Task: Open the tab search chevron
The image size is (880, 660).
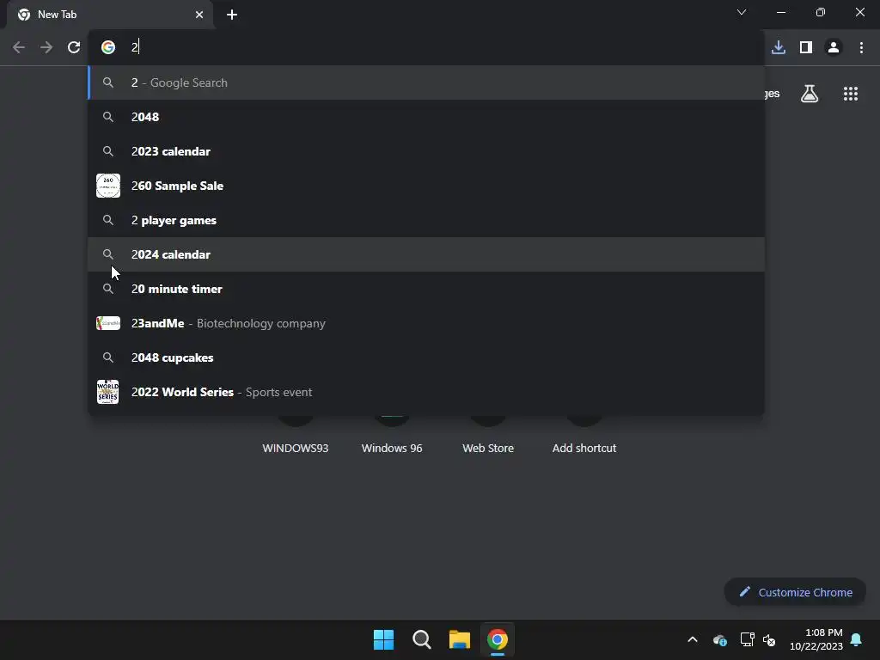Action: pyautogui.click(x=742, y=12)
